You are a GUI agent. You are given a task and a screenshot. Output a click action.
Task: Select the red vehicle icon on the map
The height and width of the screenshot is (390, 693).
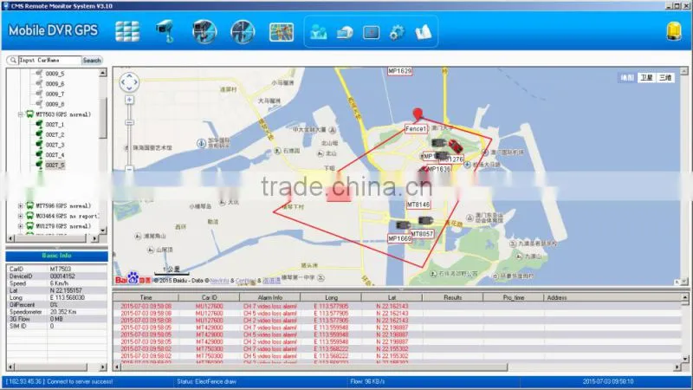tap(456, 146)
